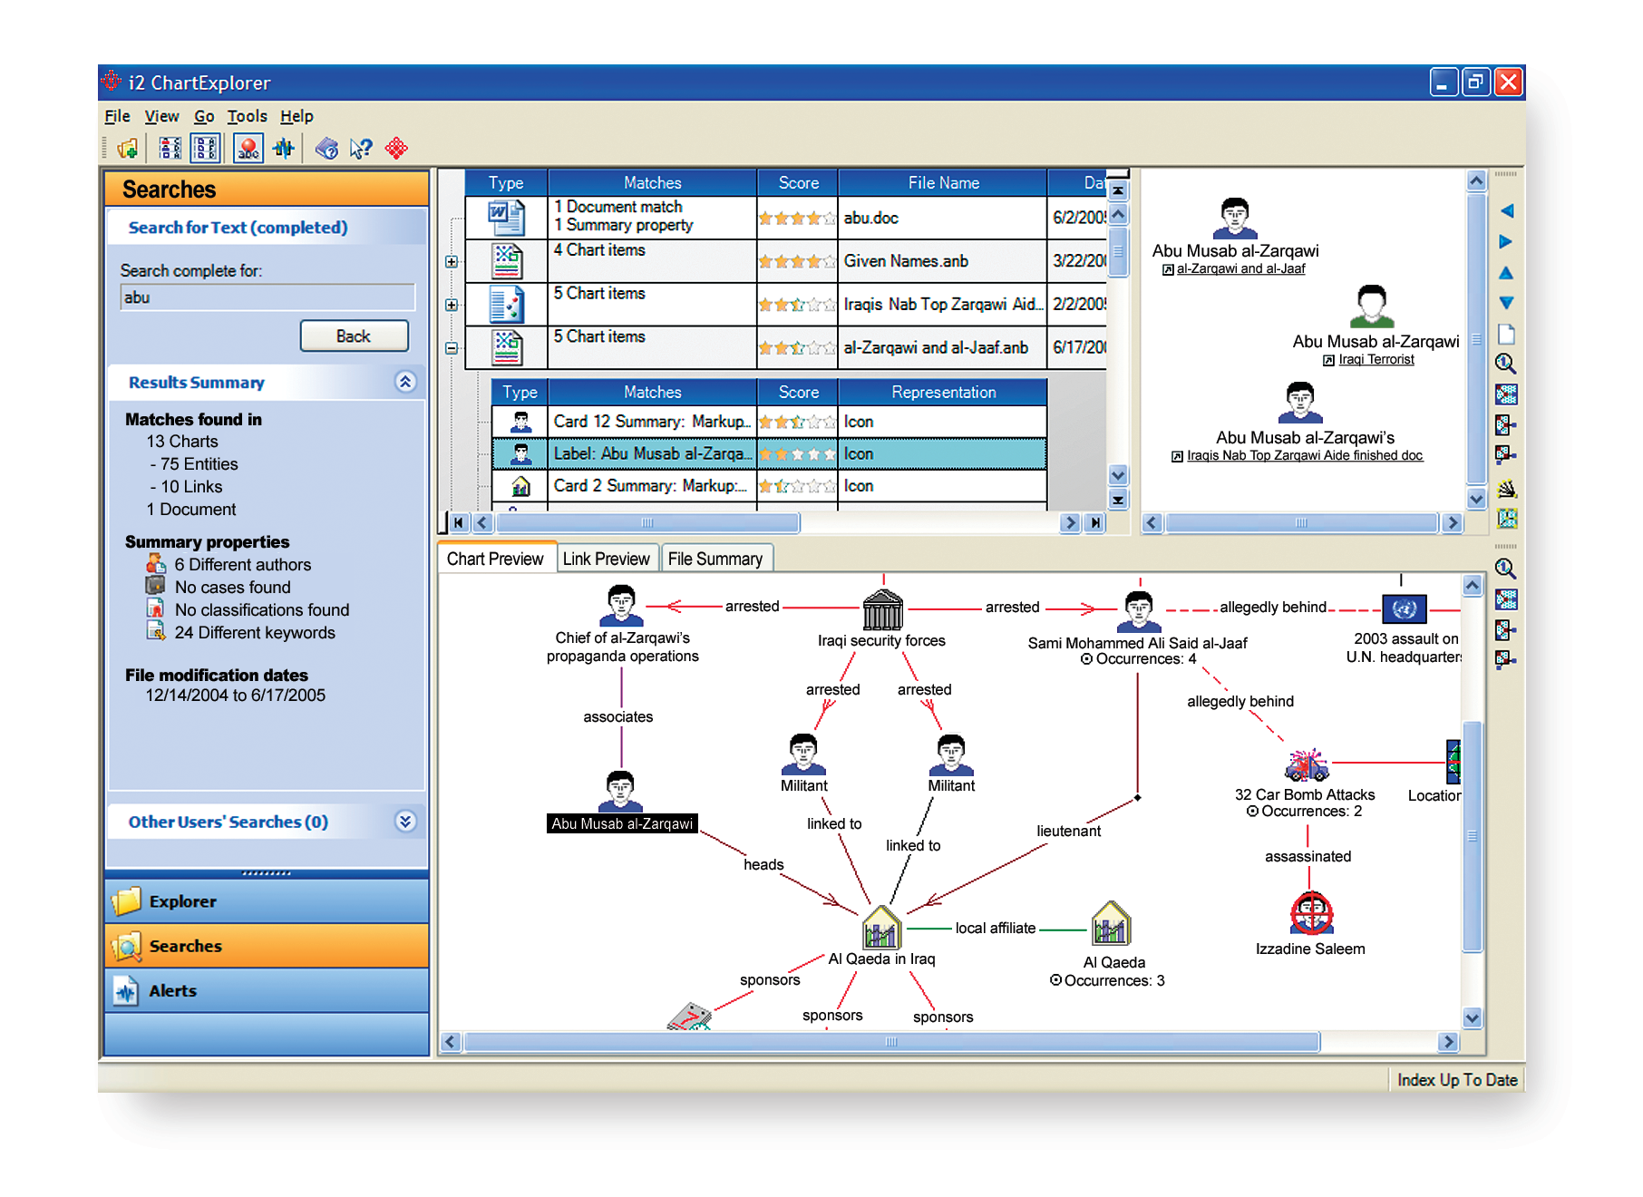Image resolution: width=1643 pixels, height=1197 pixels.
Task: Click the Alerts waveform toolbar icon
Action: (x=283, y=147)
